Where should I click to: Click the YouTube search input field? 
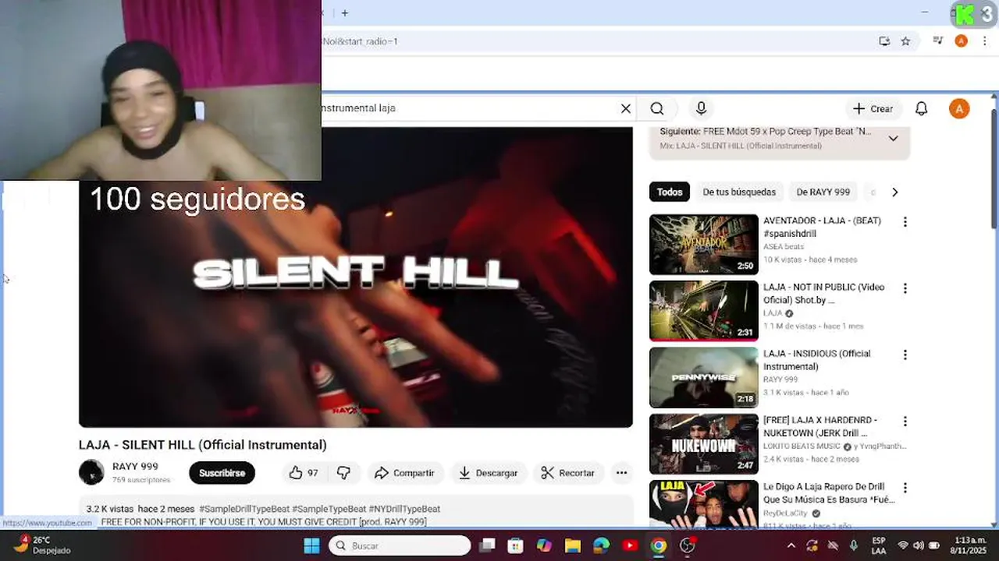468,108
